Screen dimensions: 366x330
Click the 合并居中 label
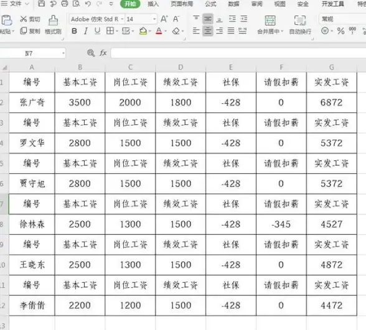268,31
